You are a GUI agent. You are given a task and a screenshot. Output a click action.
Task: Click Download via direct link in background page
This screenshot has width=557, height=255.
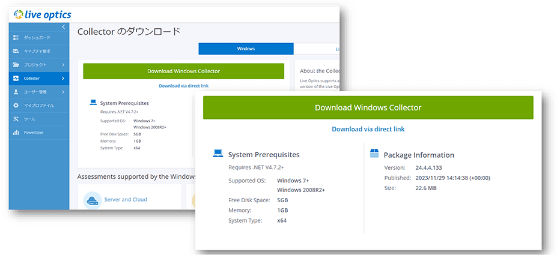(183, 86)
